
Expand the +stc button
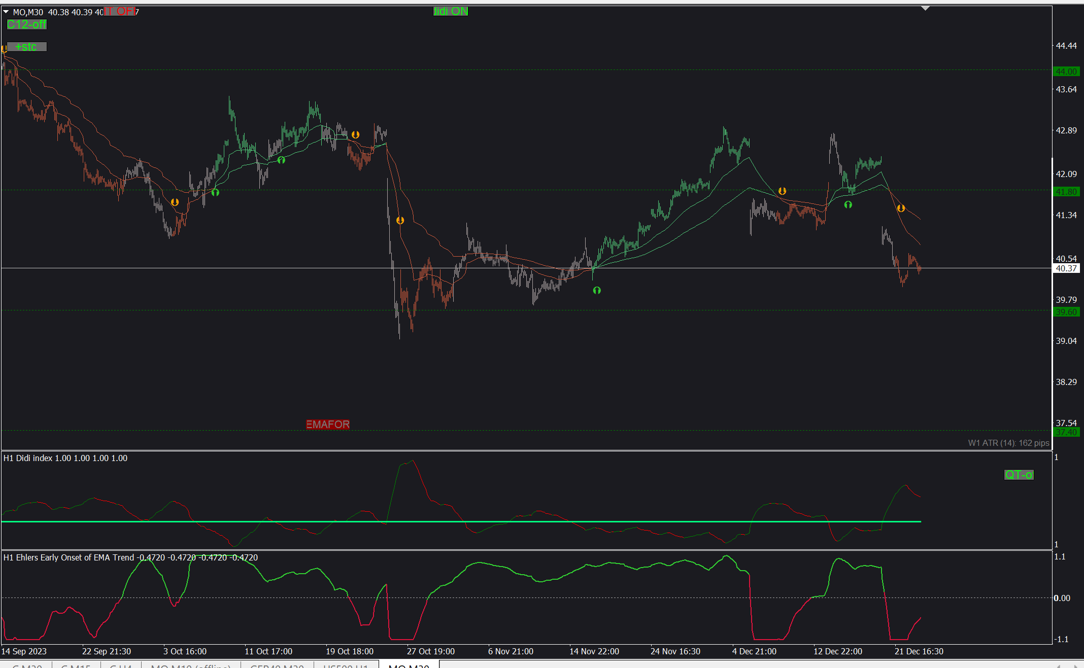pyautogui.click(x=26, y=47)
